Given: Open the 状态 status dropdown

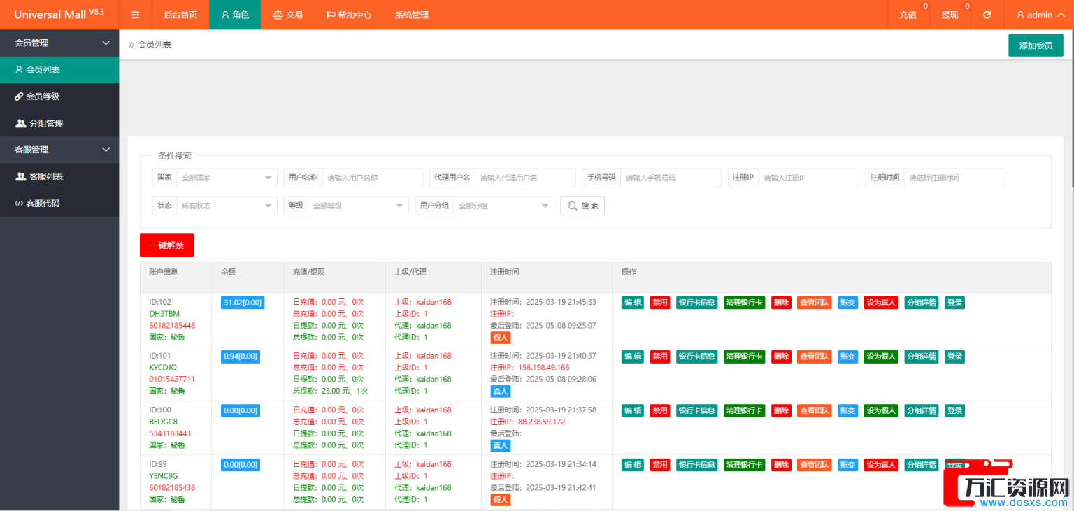Looking at the screenshot, I should pos(227,206).
